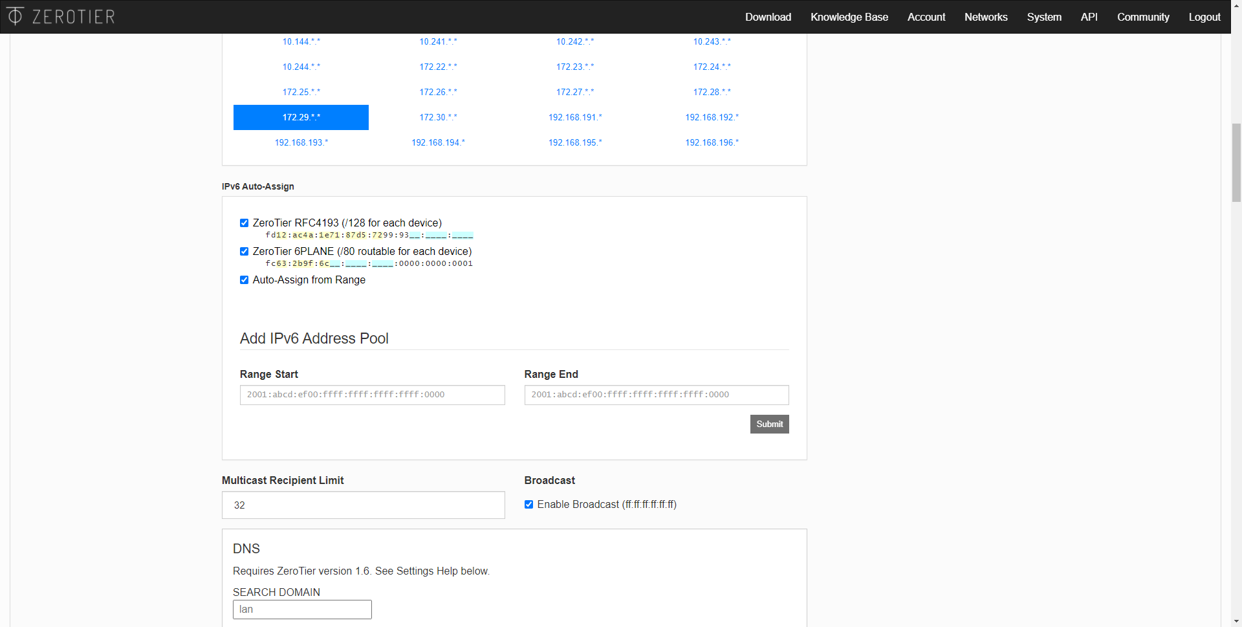This screenshot has width=1242, height=627.
Task: Click the DNS Search Domain field
Action: click(x=302, y=610)
